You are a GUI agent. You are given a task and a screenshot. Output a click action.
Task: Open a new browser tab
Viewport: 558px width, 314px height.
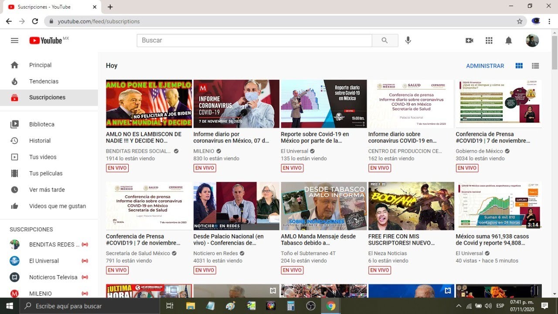110,7
